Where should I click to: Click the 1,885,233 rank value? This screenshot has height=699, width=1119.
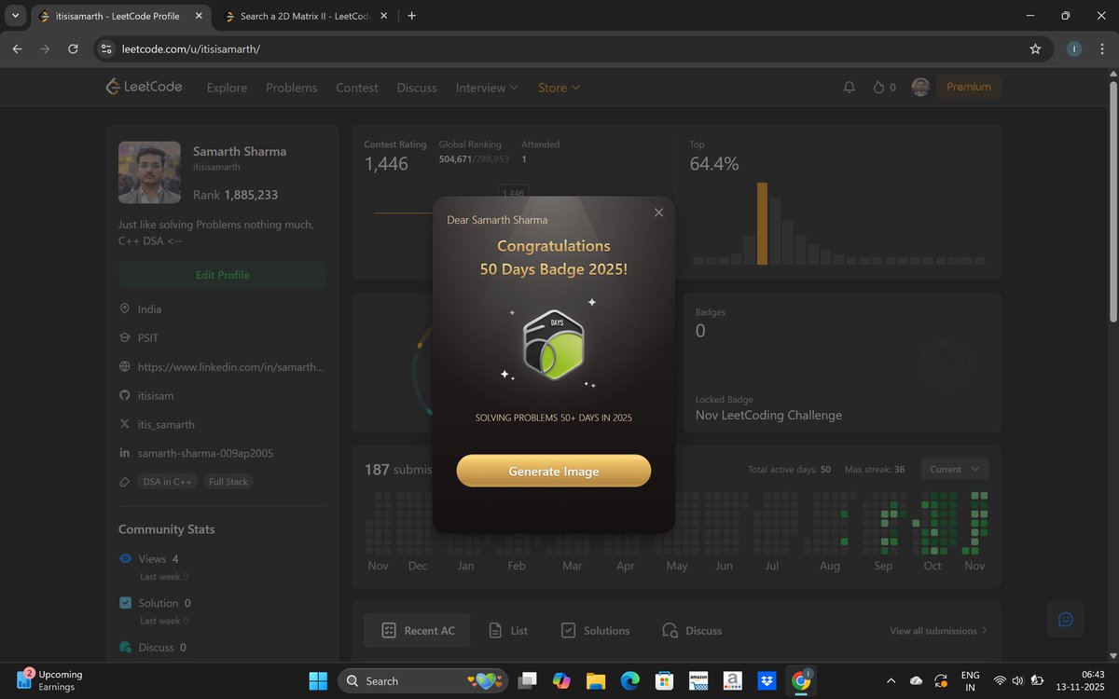[251, 195]
